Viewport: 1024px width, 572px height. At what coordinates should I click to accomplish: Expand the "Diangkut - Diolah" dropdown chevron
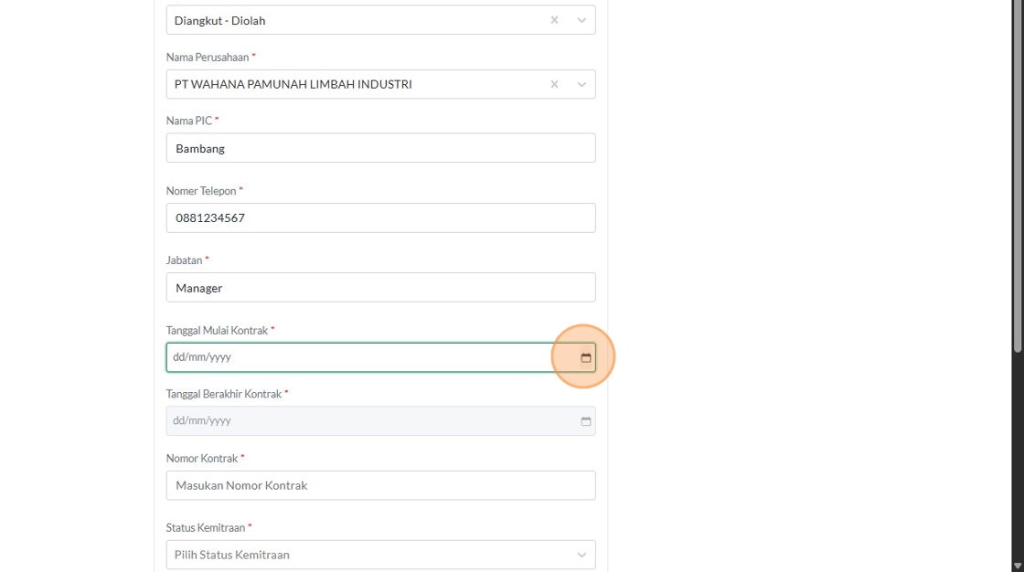[581, 20]
